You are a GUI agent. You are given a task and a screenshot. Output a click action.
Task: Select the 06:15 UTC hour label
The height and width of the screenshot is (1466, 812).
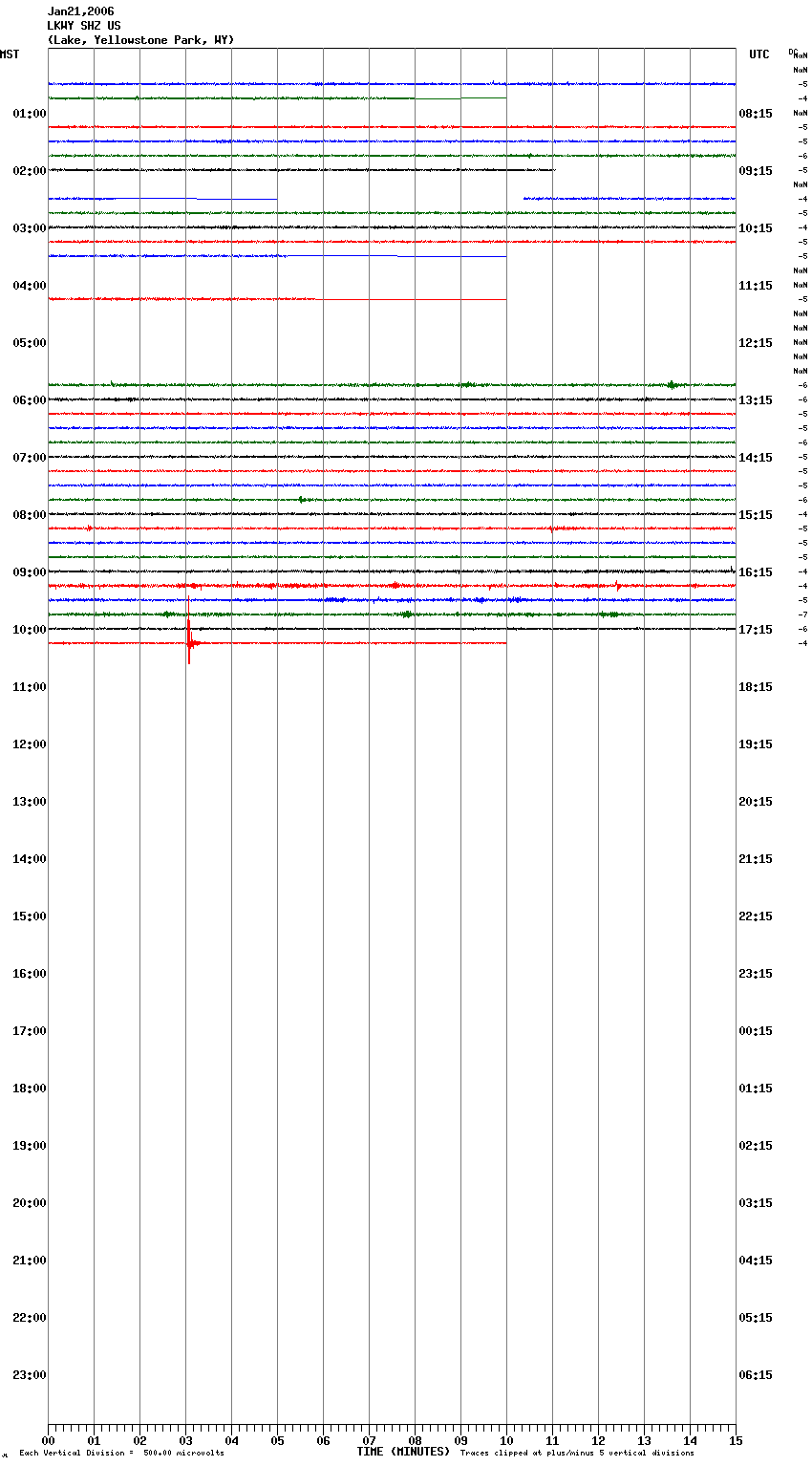(756, 1375)
